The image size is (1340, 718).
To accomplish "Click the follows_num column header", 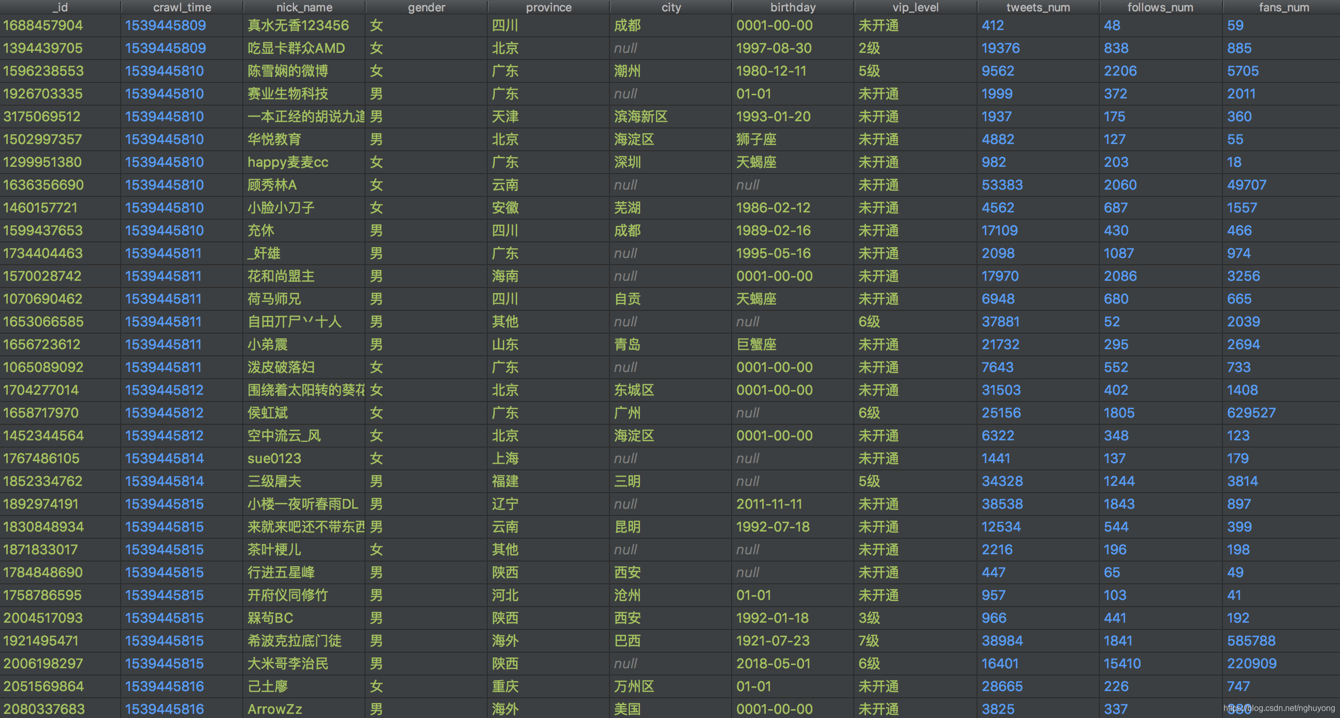I will pyautogui.click(x=1160, y=7).
